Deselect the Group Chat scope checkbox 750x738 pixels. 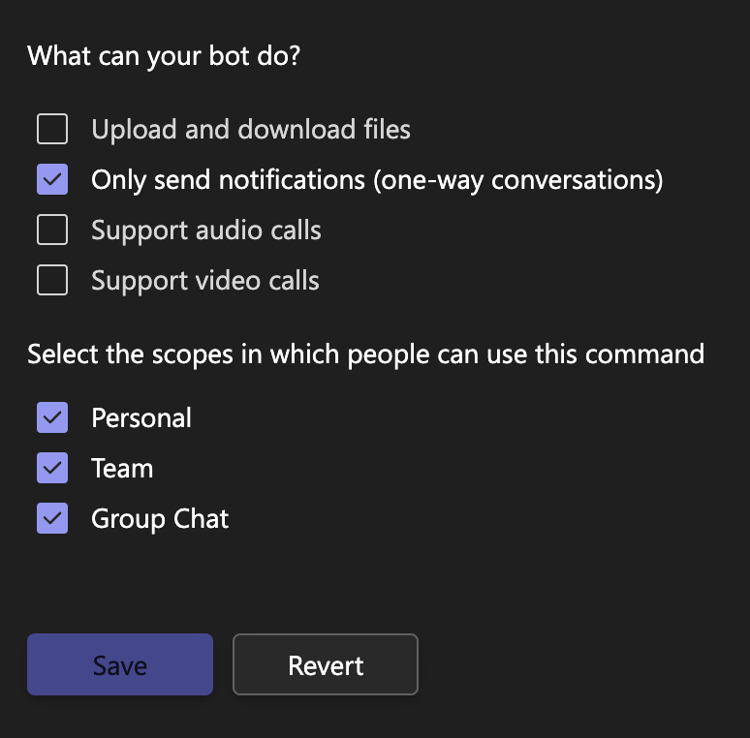pos(52,518)
